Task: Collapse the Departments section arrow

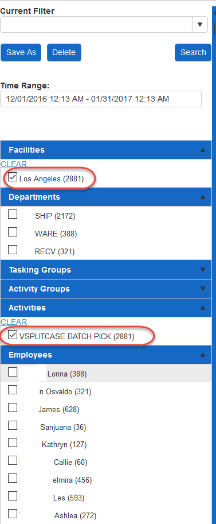Action: [202, 197]
